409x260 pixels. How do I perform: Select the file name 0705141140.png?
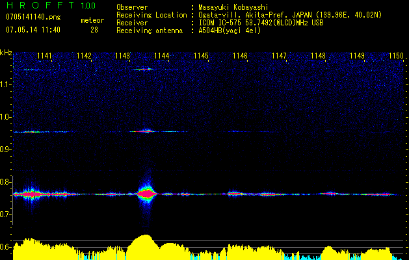pos(33,18)
